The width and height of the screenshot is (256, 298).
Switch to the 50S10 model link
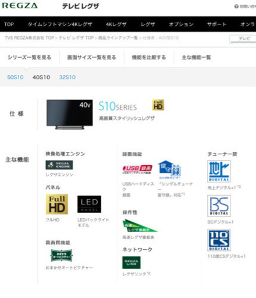pos(15,77)
